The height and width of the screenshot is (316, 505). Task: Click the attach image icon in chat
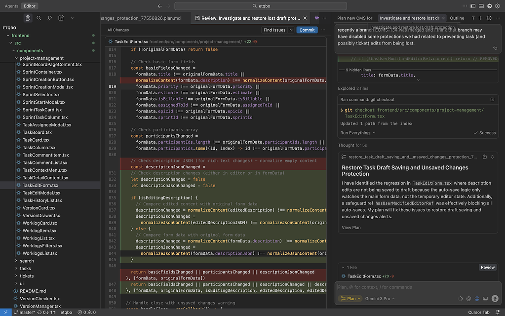point(485,299)
